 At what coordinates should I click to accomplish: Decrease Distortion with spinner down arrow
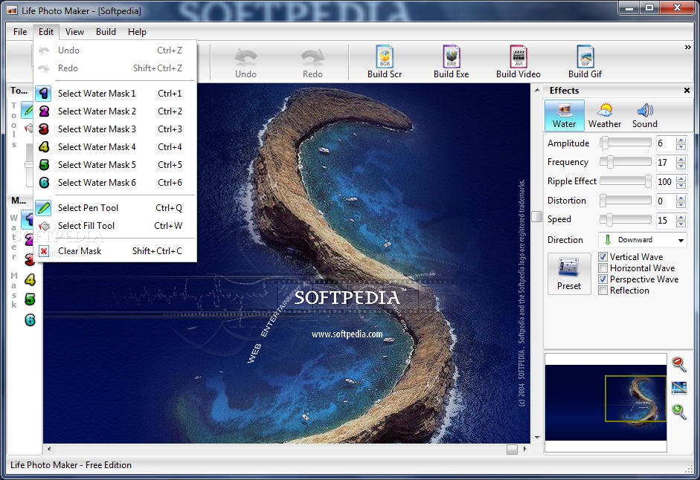click(681, 204)
